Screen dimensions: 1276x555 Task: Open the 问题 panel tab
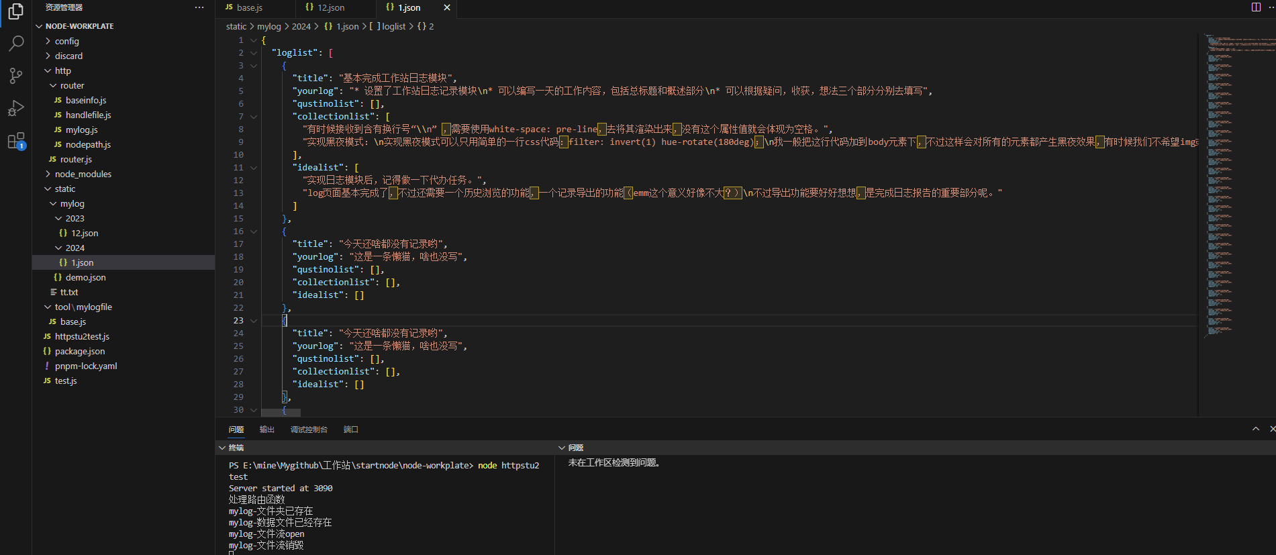(x=236, y=430)
